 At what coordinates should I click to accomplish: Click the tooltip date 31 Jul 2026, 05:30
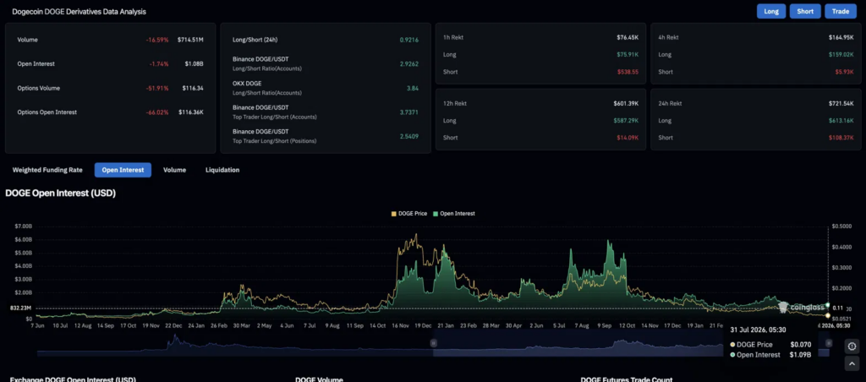pyautogui.click(x=758, y=330)
